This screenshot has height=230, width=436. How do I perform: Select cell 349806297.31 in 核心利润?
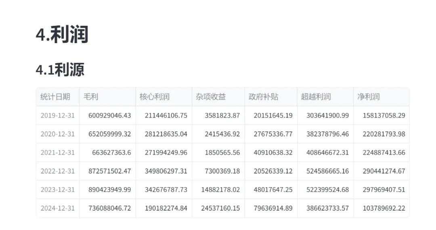pos(164,171)
